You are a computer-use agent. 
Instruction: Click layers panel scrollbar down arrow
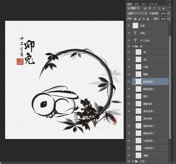point(170,163)
